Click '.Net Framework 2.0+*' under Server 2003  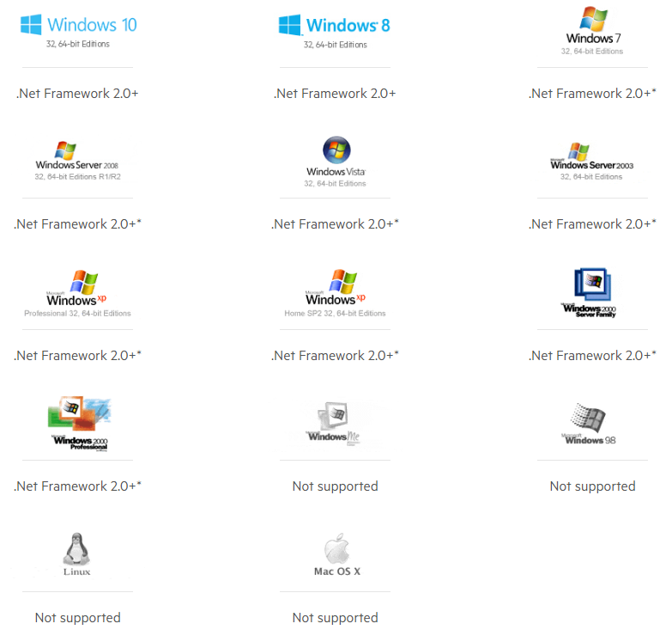592,224
